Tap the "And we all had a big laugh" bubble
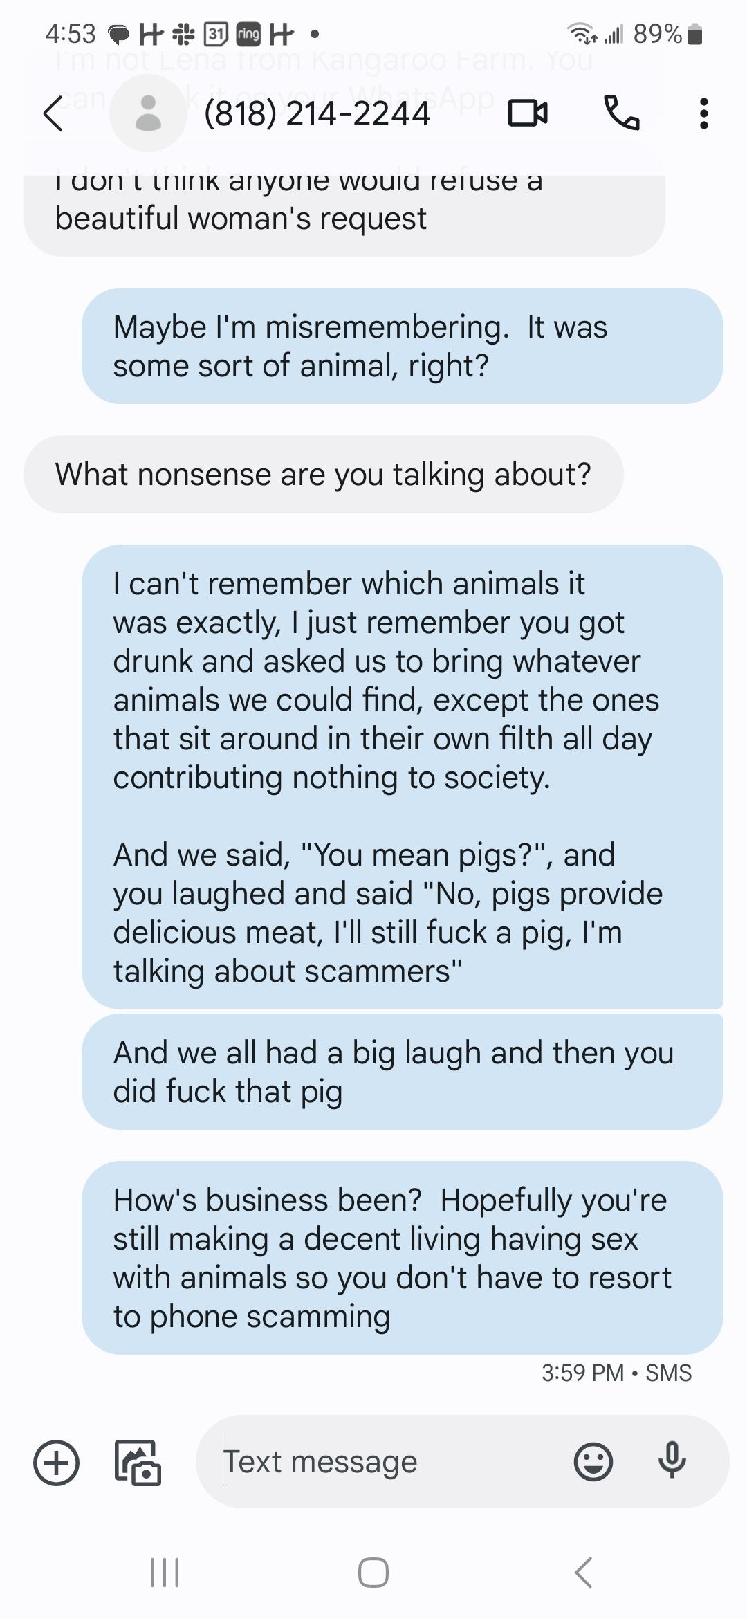This screenshot has width=747, height=1619. coord(402,1072)
